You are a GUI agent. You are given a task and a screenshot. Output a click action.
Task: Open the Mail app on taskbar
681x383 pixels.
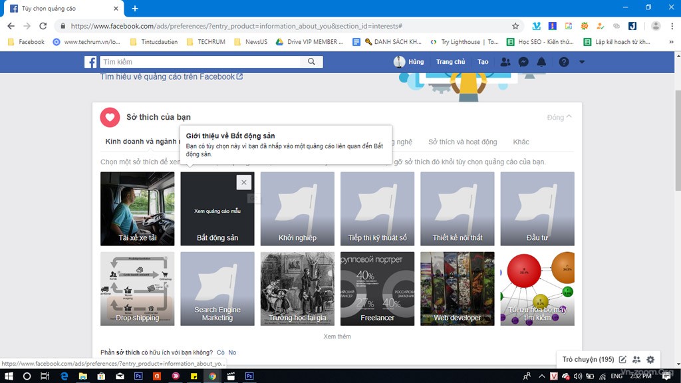tap(120, 376)
